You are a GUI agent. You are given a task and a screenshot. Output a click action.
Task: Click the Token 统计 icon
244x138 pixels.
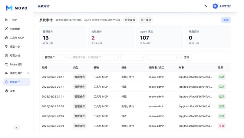click(6, 64)
